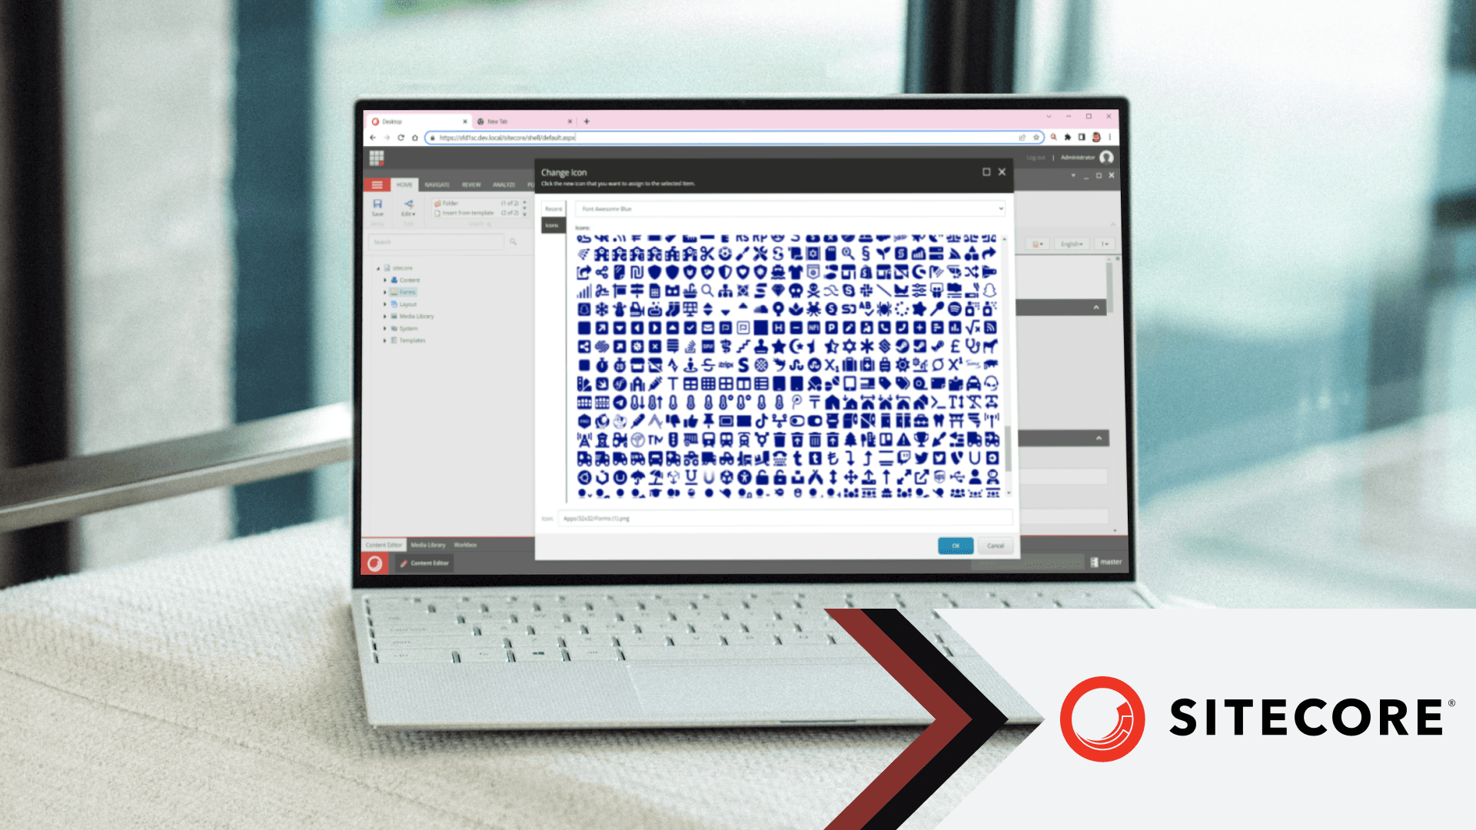
Task: Switch to the Recent tab in dialog
Action: click(553, 207)
